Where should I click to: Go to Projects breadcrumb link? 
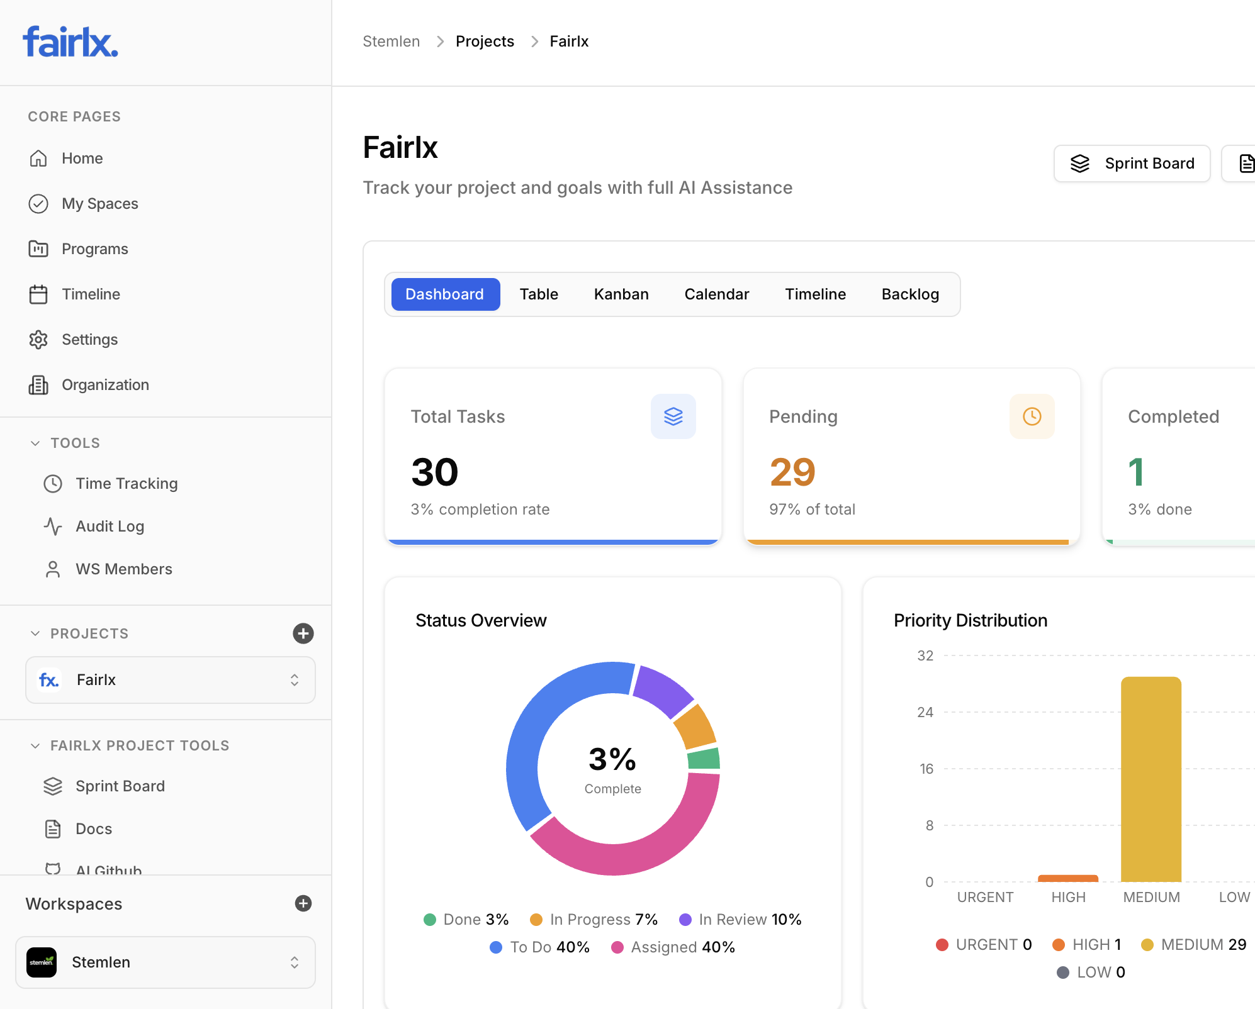pyautogui.click(x=485, y=42)
